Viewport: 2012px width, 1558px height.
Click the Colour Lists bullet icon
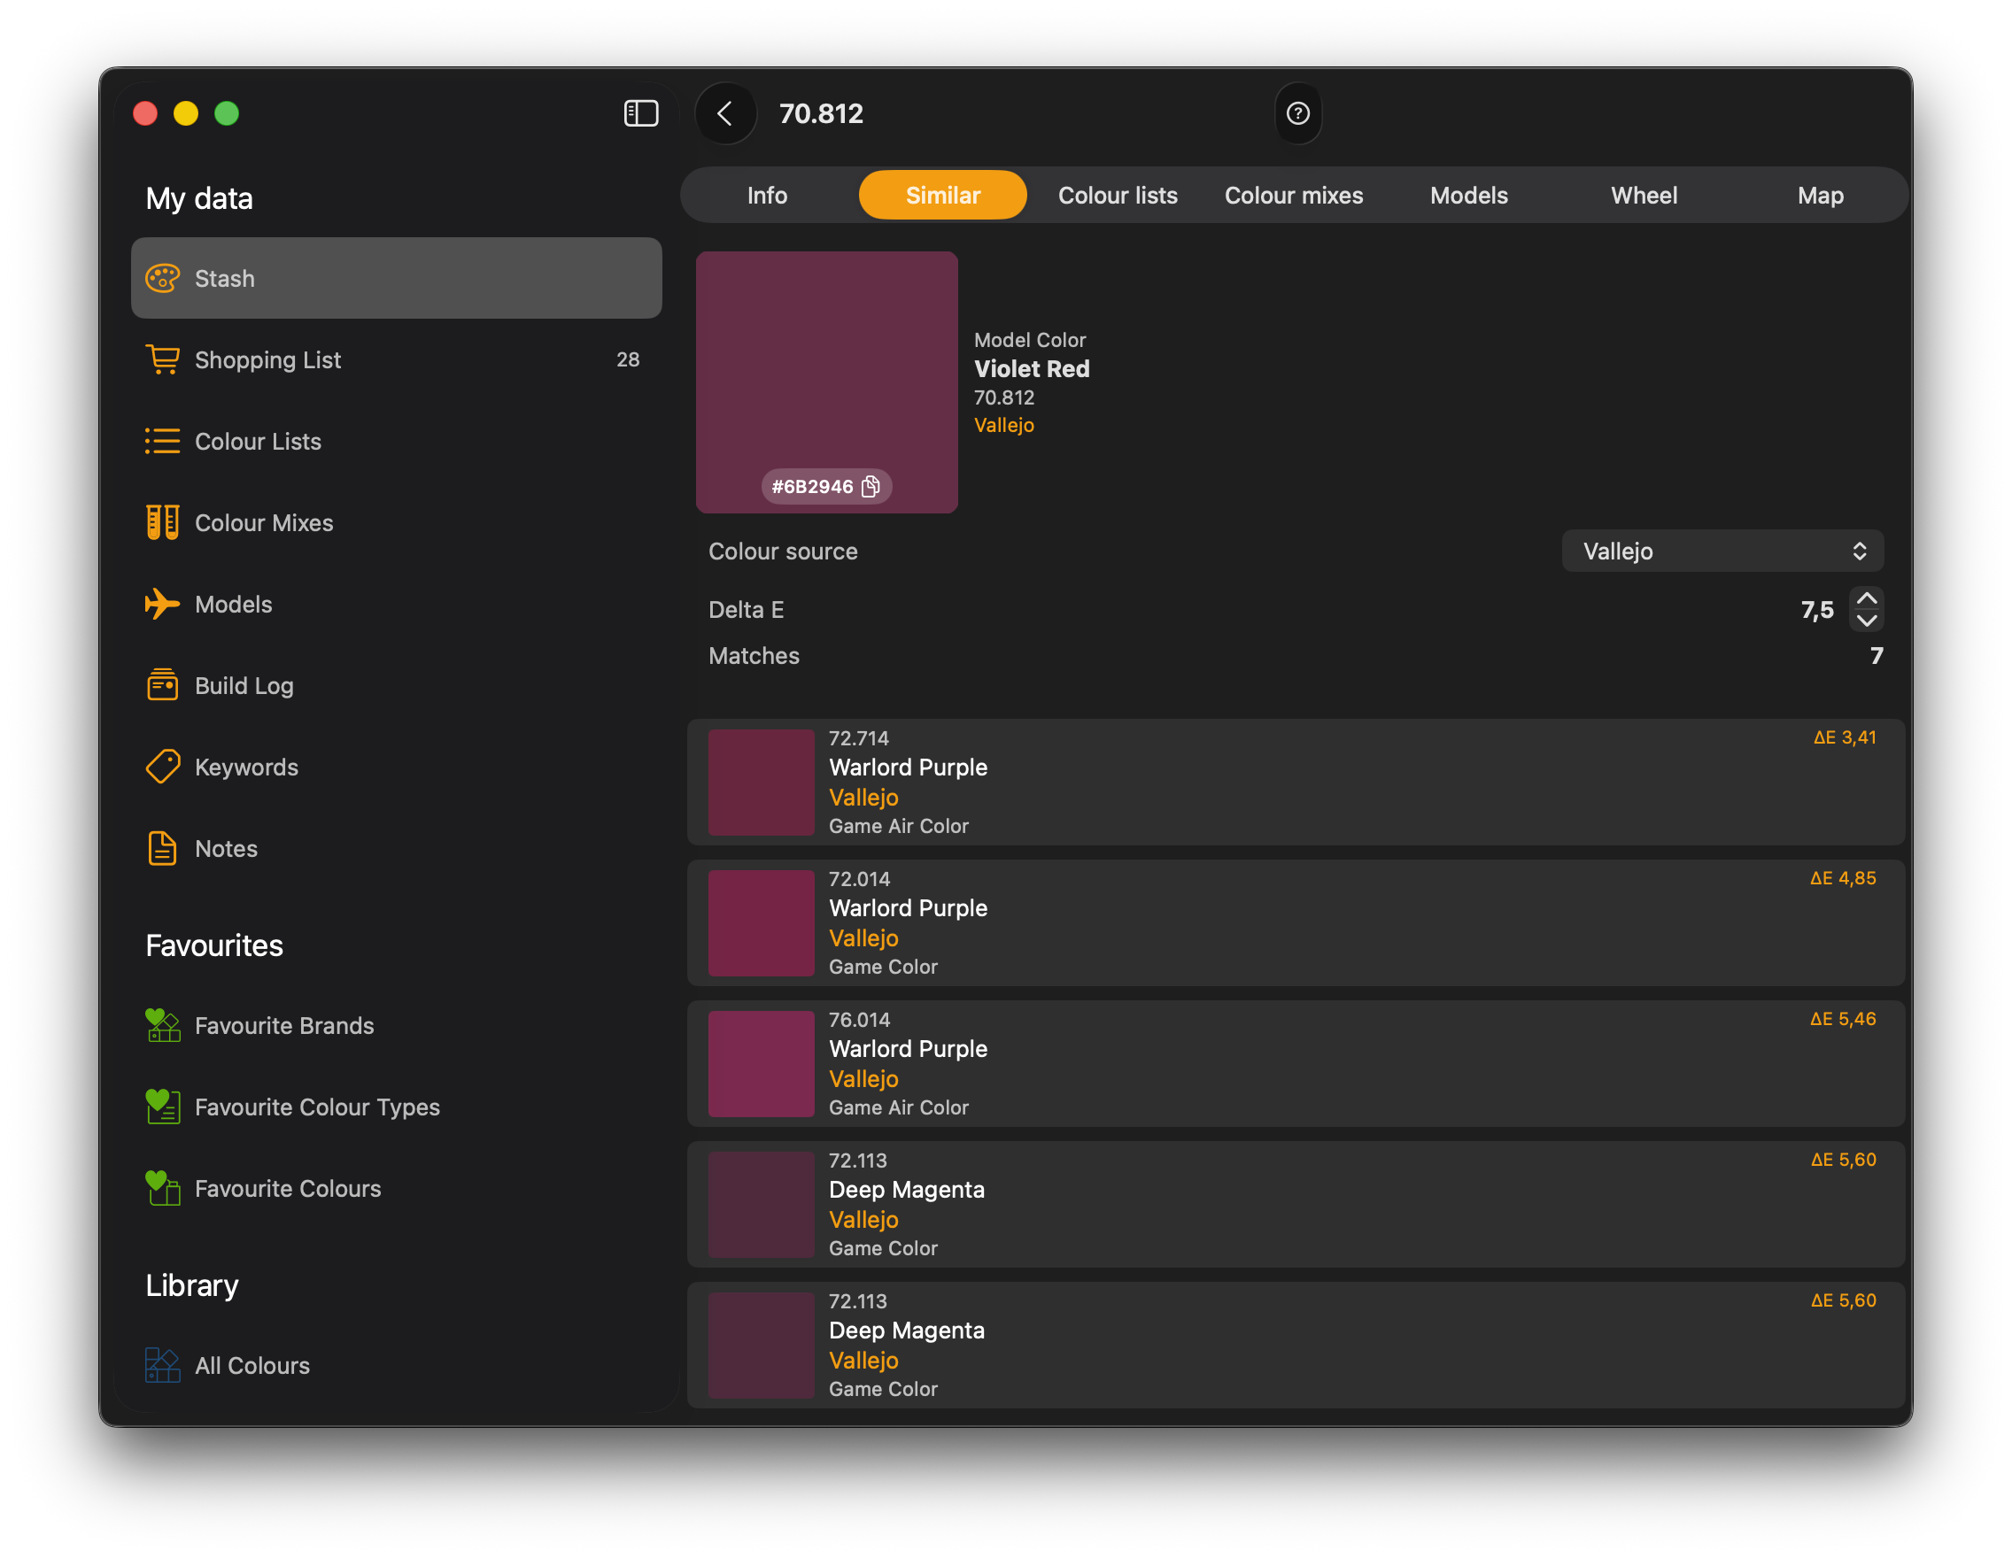[x=163, y=441]
